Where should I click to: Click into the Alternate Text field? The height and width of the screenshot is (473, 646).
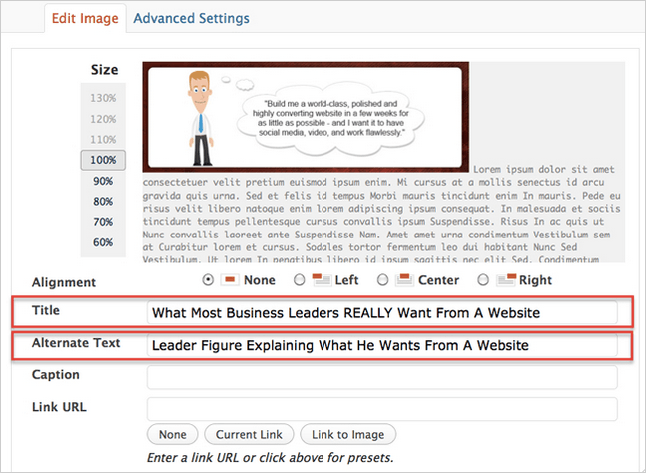[x=381, y=345]
